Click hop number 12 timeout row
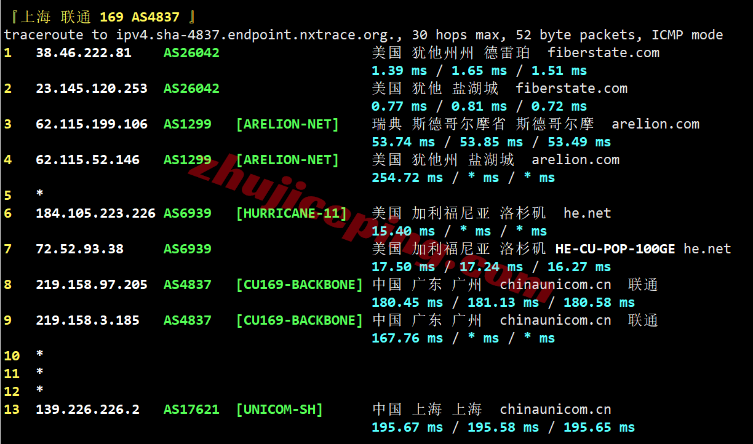Image resolution: width=753 pixels, height=444 pixels. [x=23, y=392]
